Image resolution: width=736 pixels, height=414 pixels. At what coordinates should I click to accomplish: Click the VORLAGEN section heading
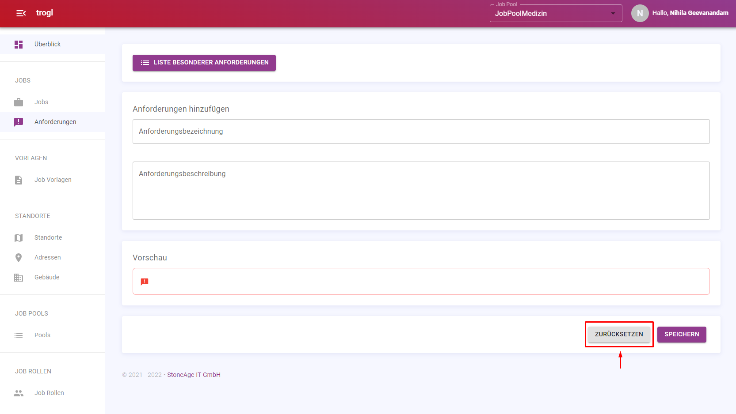[x=31, y=158]
